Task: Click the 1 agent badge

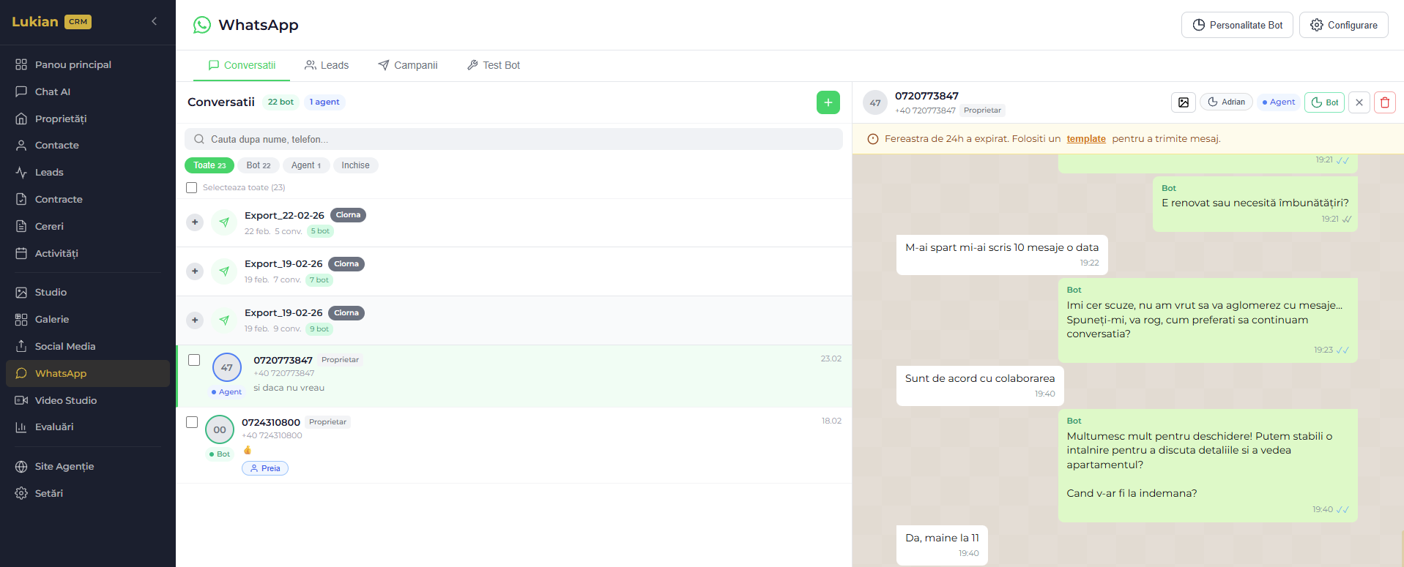Action: (324, 102)
